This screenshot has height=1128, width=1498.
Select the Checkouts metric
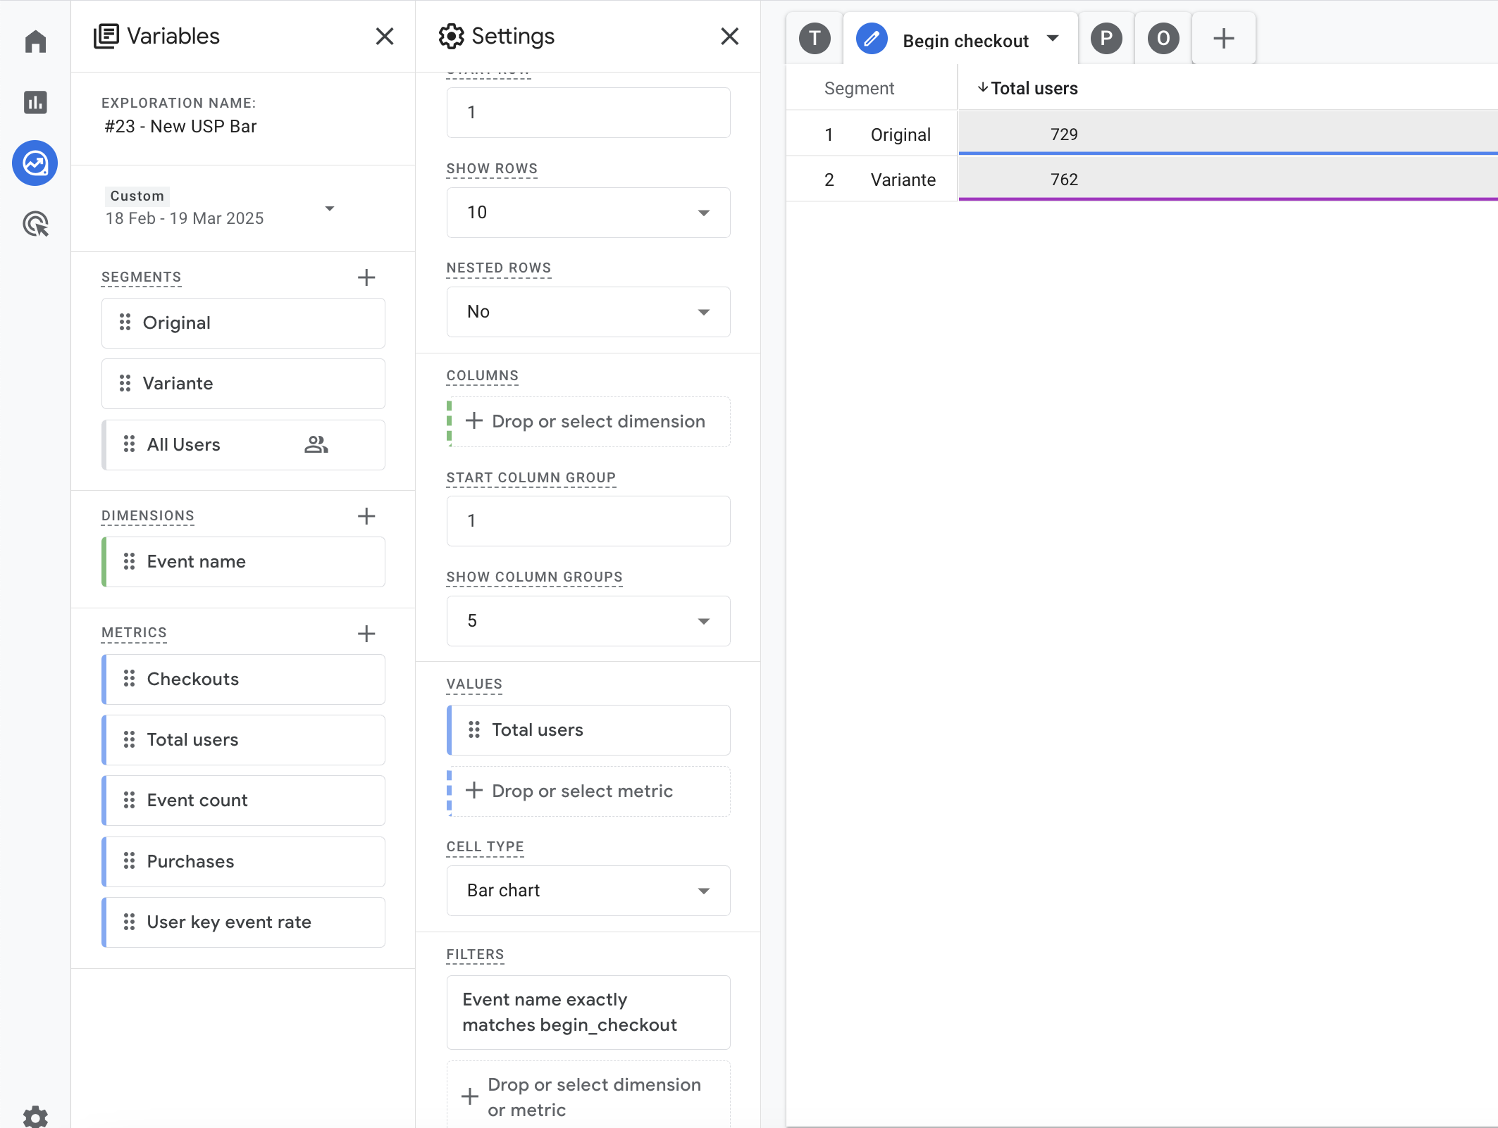pos(243,679)
